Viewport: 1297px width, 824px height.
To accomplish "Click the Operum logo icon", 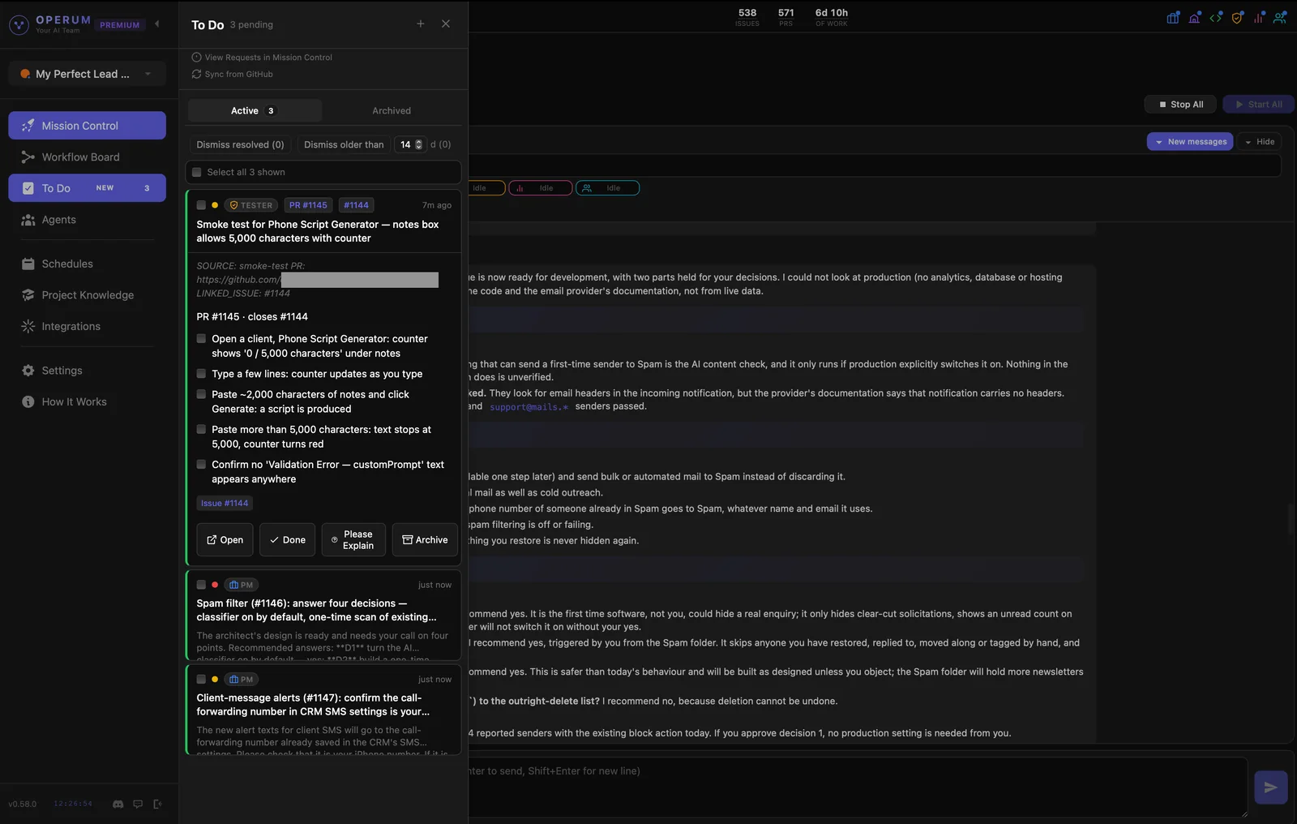I will pos(19,25).
